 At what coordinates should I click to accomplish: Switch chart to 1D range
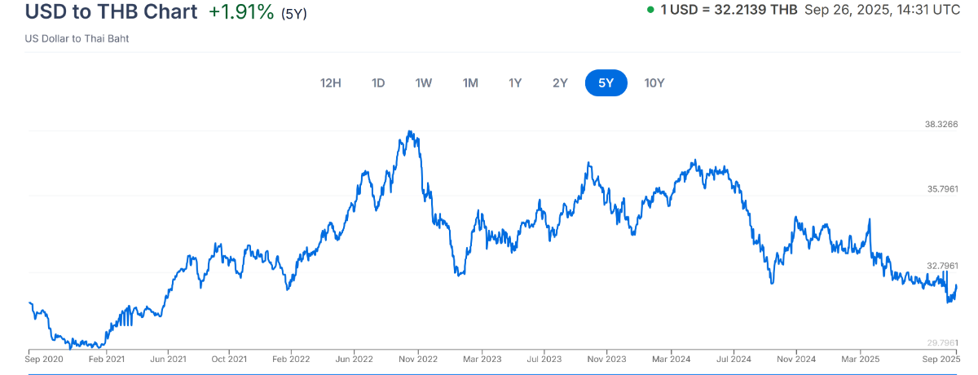point(378,82)
